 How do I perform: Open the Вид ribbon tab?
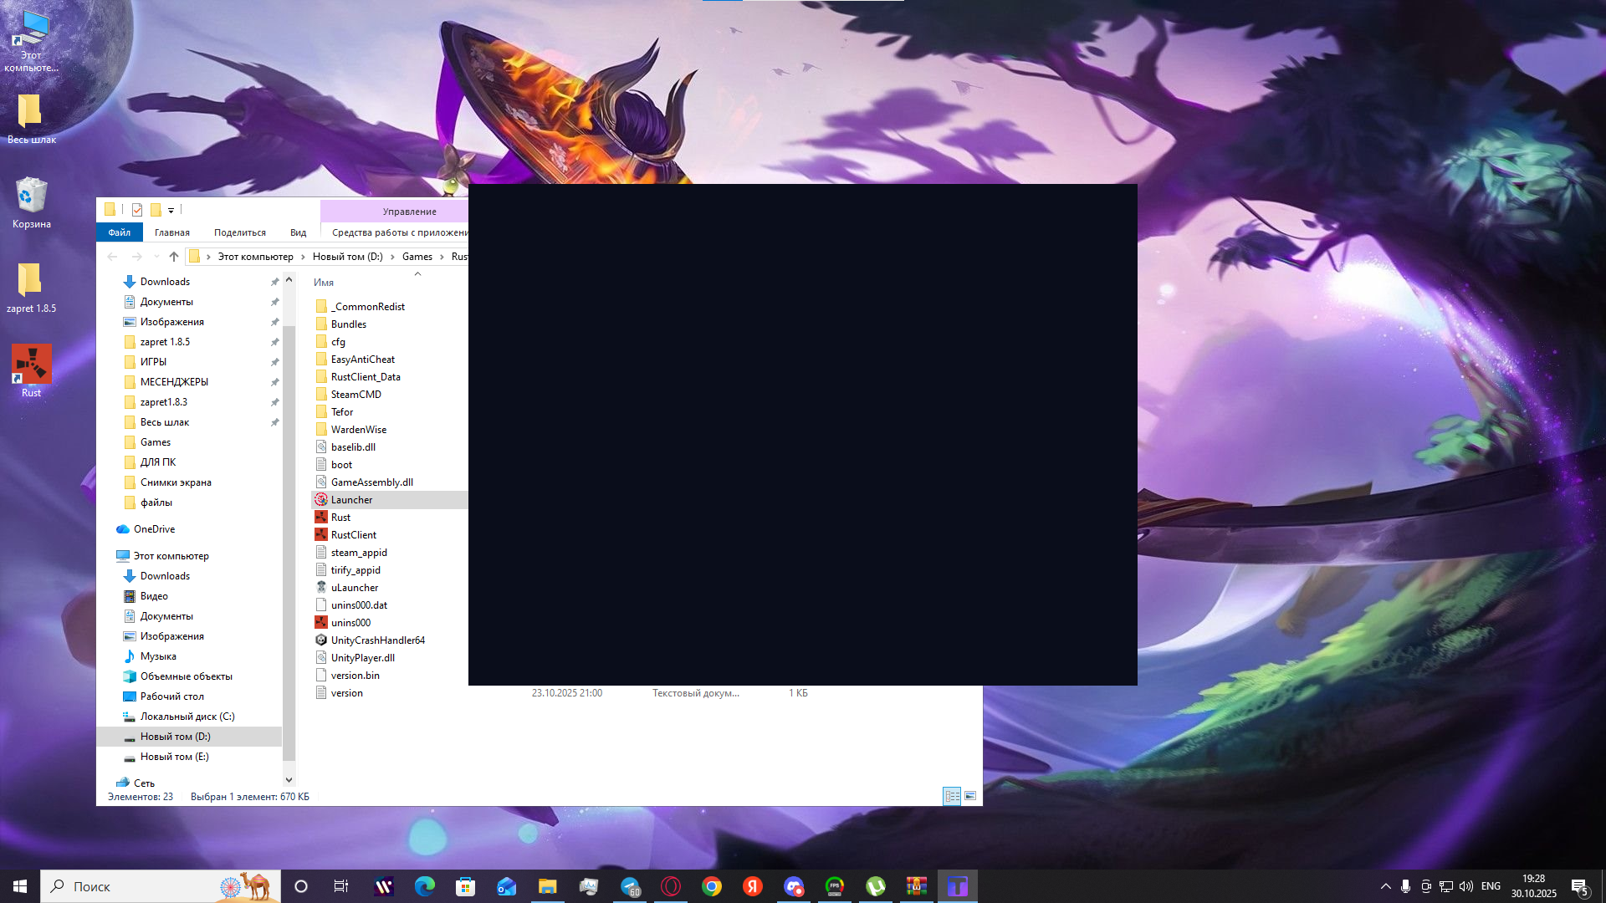pos(298,232)
